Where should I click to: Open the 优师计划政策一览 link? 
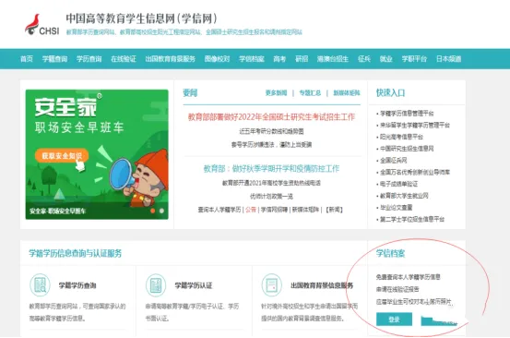271,196
